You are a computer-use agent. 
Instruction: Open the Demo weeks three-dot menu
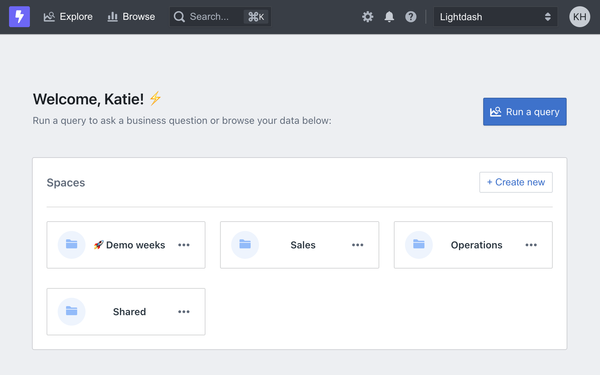coord(184,245)
